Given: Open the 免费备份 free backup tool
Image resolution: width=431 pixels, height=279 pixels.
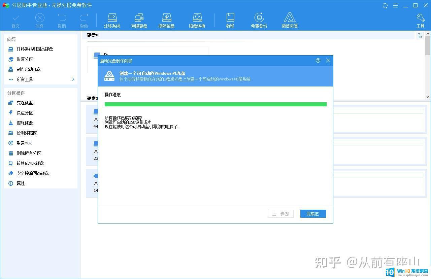Looking at the screenshot, I should (259, 21).
